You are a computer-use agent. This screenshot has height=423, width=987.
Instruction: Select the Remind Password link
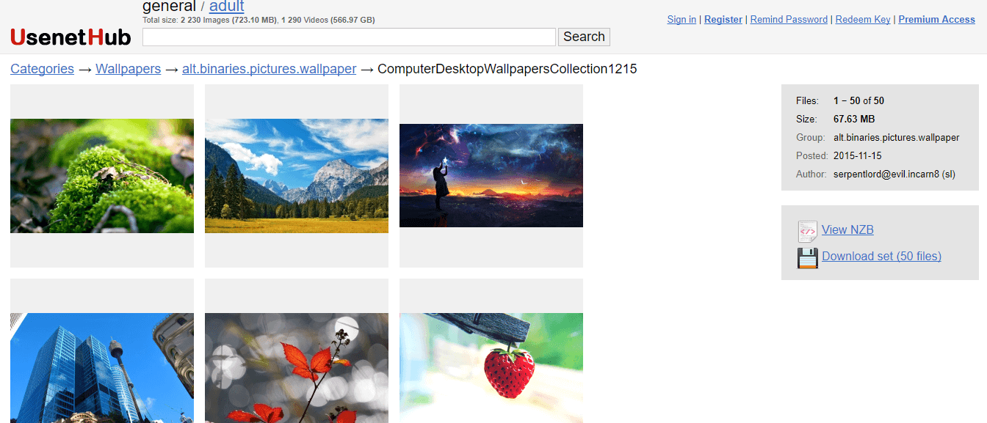(x=789, y=20)
